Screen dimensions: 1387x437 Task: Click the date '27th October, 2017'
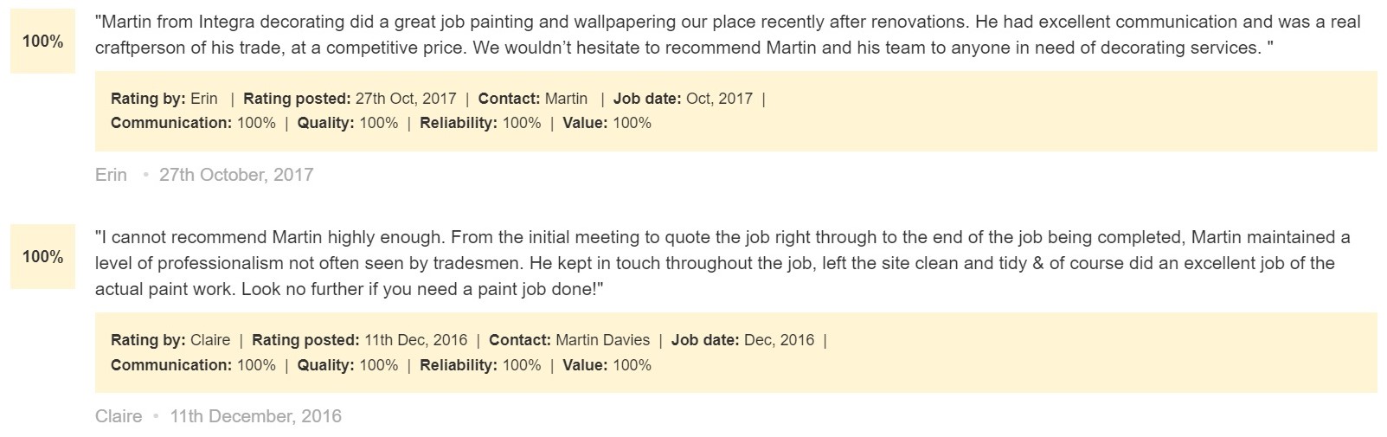[x=236, y=175]
